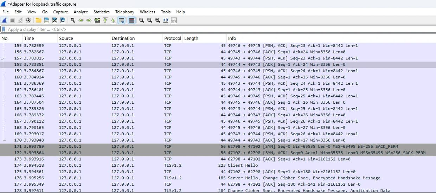Open the Analyze menu
The image size is (436, 193).
click(81, 12)
